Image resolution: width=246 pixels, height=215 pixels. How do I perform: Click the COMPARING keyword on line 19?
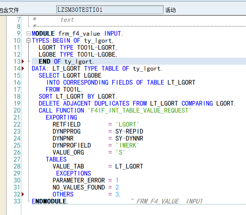point(197,104)
